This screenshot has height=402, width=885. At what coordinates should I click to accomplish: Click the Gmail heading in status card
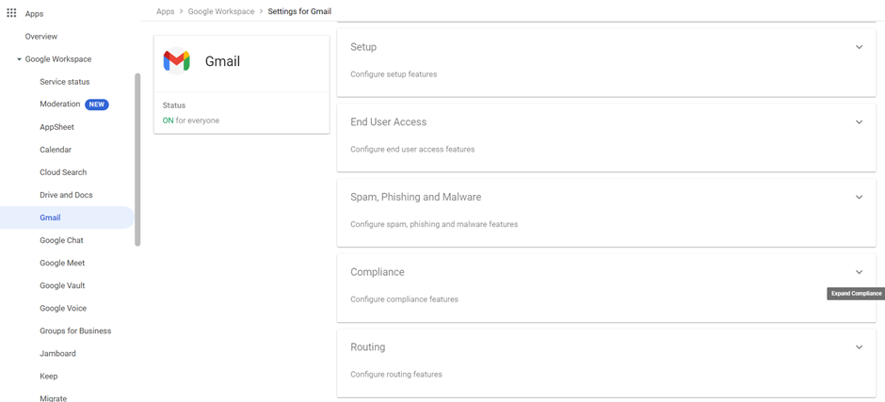click(222, 61)
